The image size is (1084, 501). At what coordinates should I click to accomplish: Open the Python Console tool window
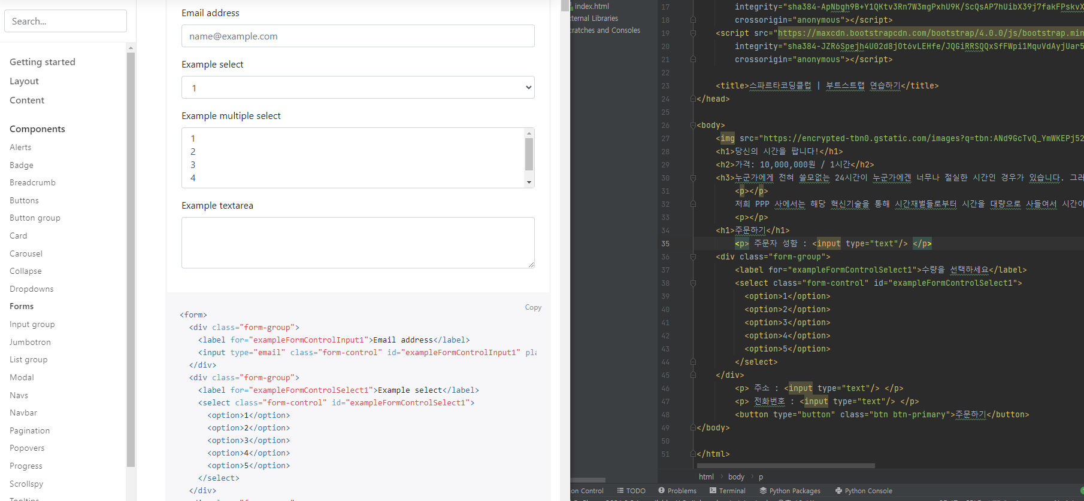864,491
